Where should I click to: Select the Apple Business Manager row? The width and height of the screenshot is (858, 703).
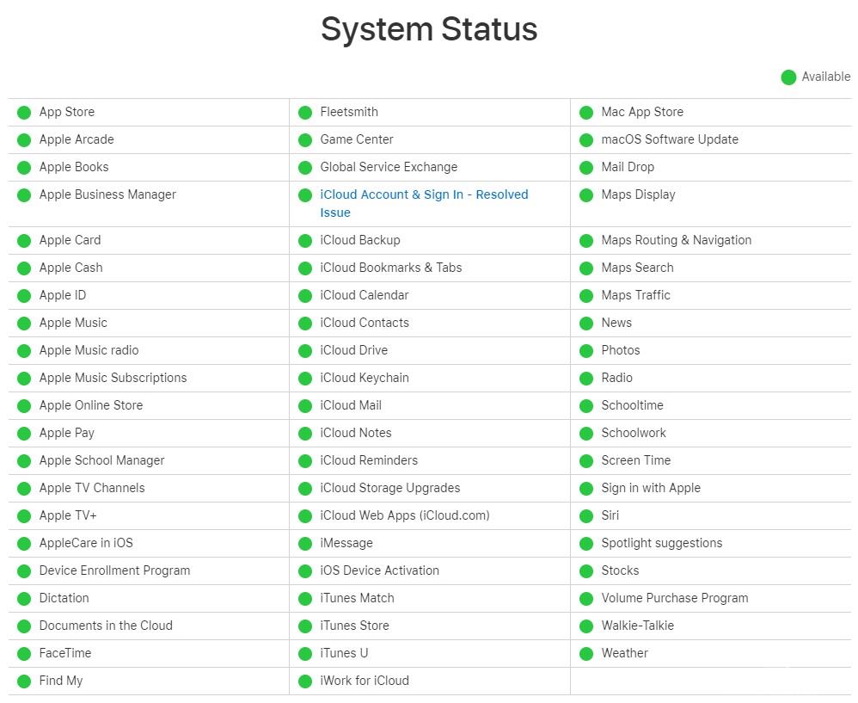click(107, 194)
